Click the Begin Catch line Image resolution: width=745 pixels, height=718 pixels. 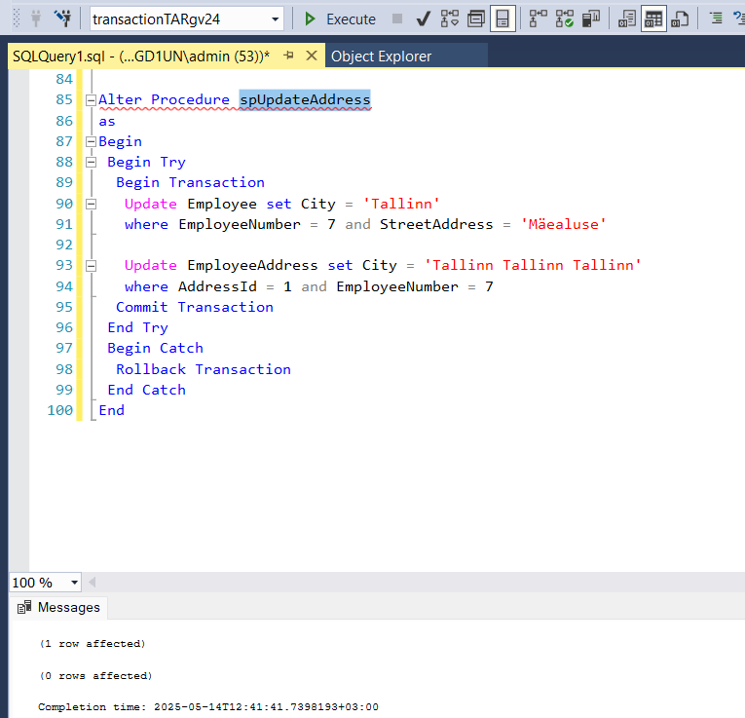[156, 348]
